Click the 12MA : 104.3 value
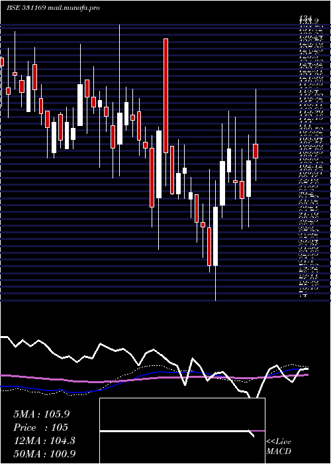The image size is (331, 464). coord(44,441)
